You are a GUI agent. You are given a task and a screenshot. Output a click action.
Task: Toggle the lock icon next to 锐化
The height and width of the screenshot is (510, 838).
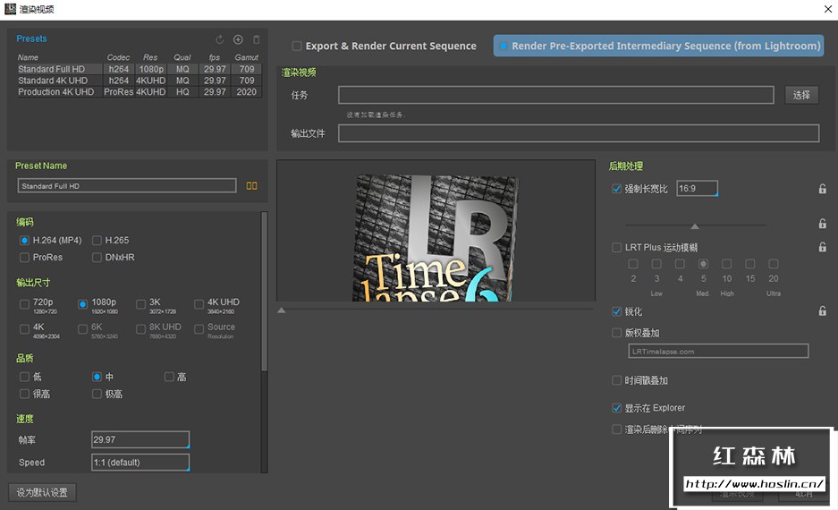(822, 311)
